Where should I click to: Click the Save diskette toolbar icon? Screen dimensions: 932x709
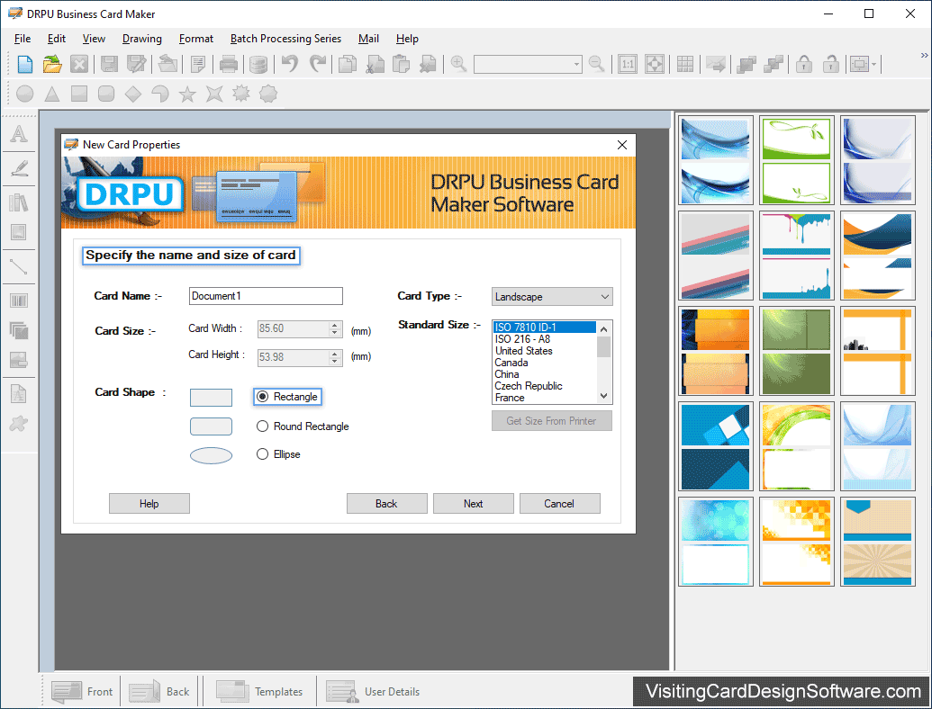(x=109, y=64)
